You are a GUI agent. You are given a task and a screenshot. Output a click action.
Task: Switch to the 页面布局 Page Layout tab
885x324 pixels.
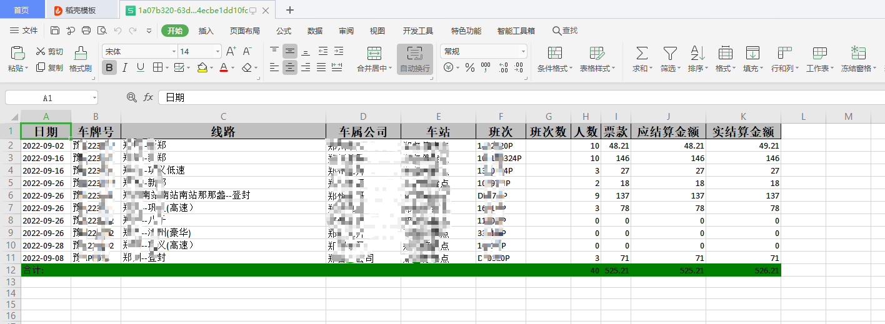click(245, 31)
